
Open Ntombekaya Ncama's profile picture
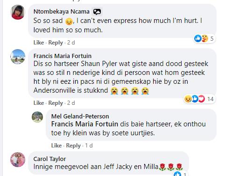coord(18,12)
